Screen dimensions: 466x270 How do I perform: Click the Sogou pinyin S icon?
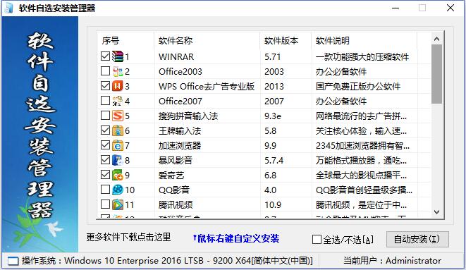click(118, 116)
